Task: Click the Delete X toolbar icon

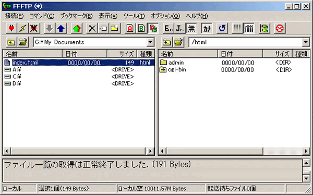Action: (92, 28)
